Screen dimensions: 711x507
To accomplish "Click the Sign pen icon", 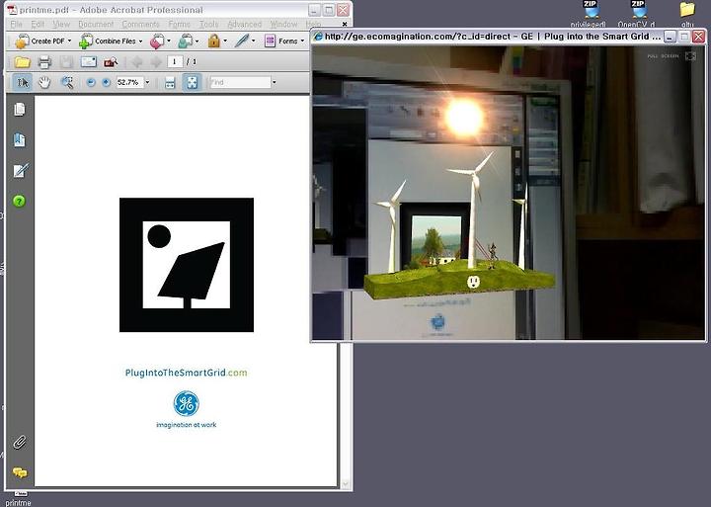I will (242, 42).
